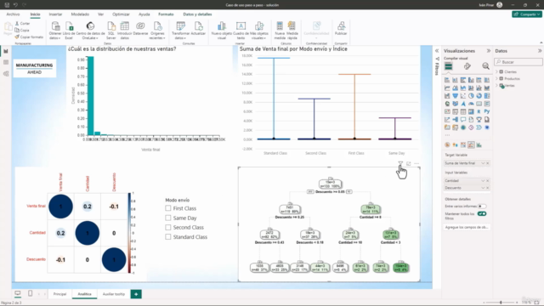Open Cantidad field dropdown arrow
The width and height of the screenshot is (544, 306).
[x=483, y=181]
